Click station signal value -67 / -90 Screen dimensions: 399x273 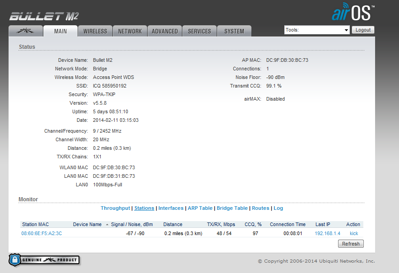tap(135, 233)
